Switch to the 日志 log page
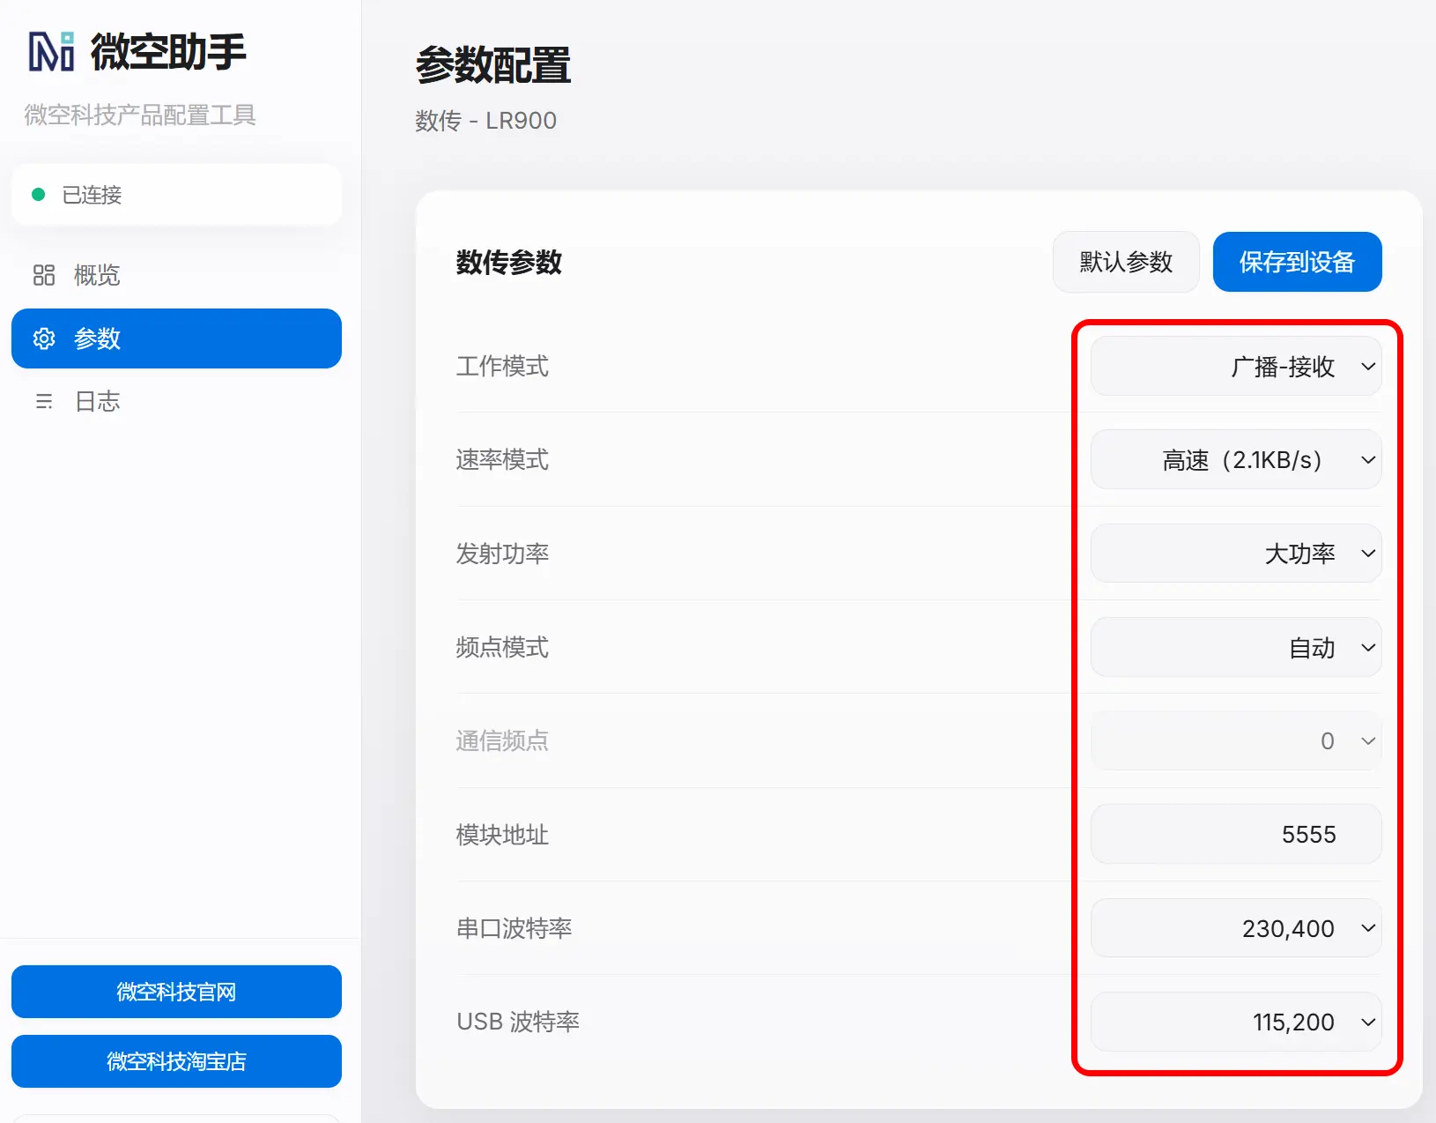 click(176, 402)
